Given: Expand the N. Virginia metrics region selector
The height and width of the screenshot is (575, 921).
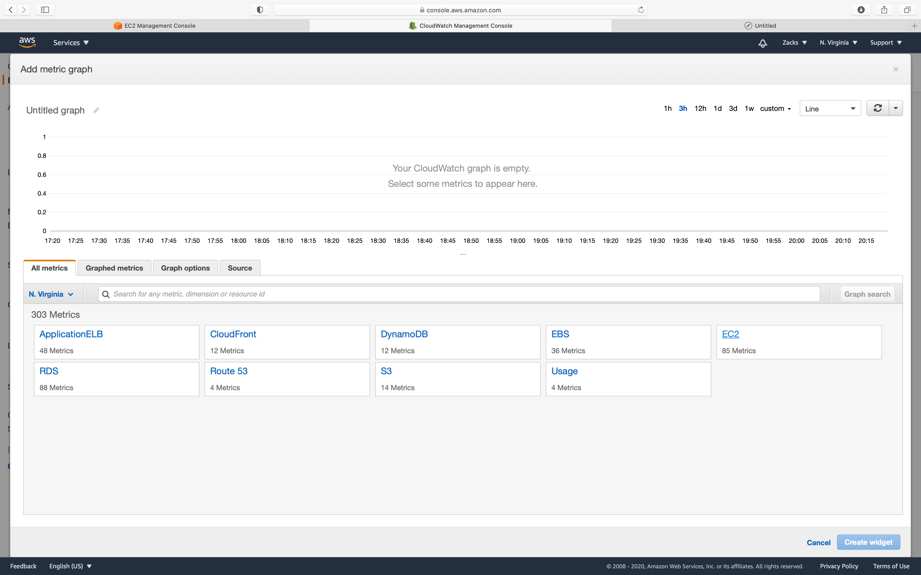Looking at the screenshot, I should [51, 294].
